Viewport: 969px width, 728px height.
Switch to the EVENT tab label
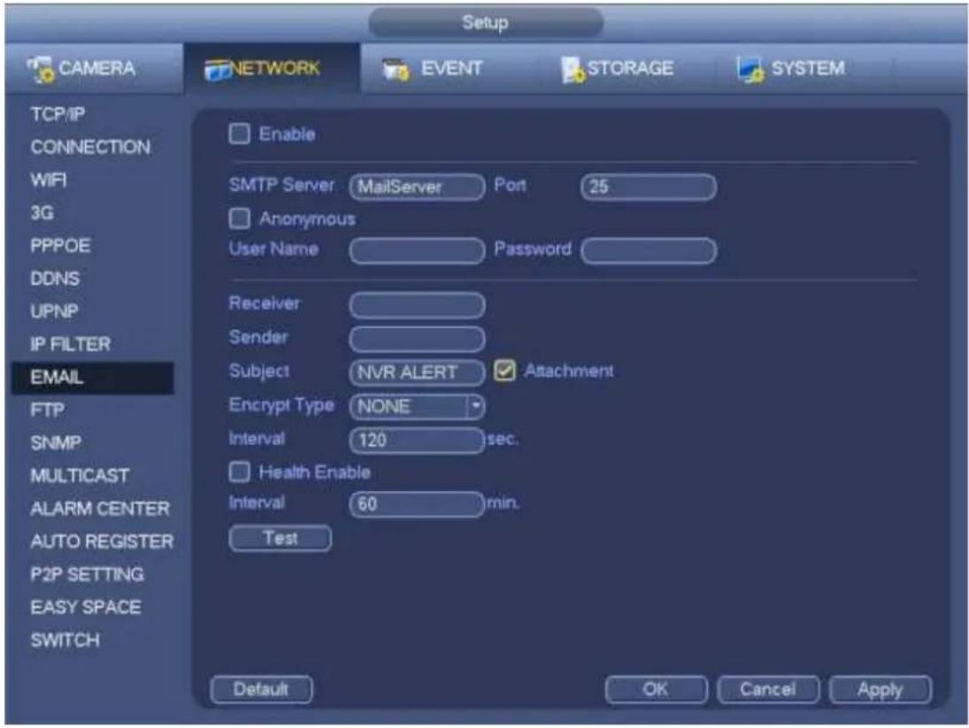451,67
